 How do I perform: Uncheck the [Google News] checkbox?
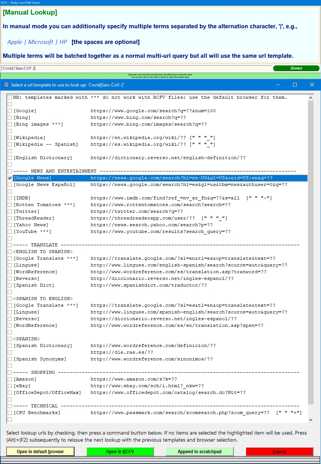pyautogui.click(x=10, y=178)
